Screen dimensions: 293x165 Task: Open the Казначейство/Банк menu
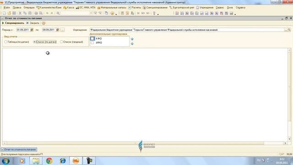click(49, 7)
